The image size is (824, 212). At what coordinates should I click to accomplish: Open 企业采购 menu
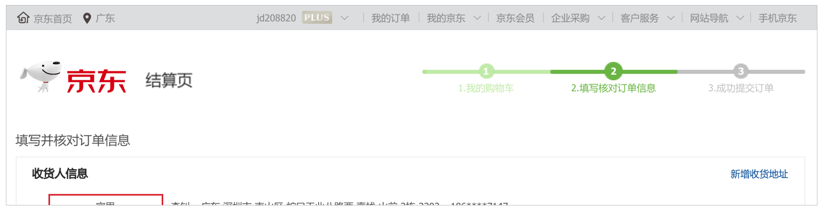pos(570,18)
